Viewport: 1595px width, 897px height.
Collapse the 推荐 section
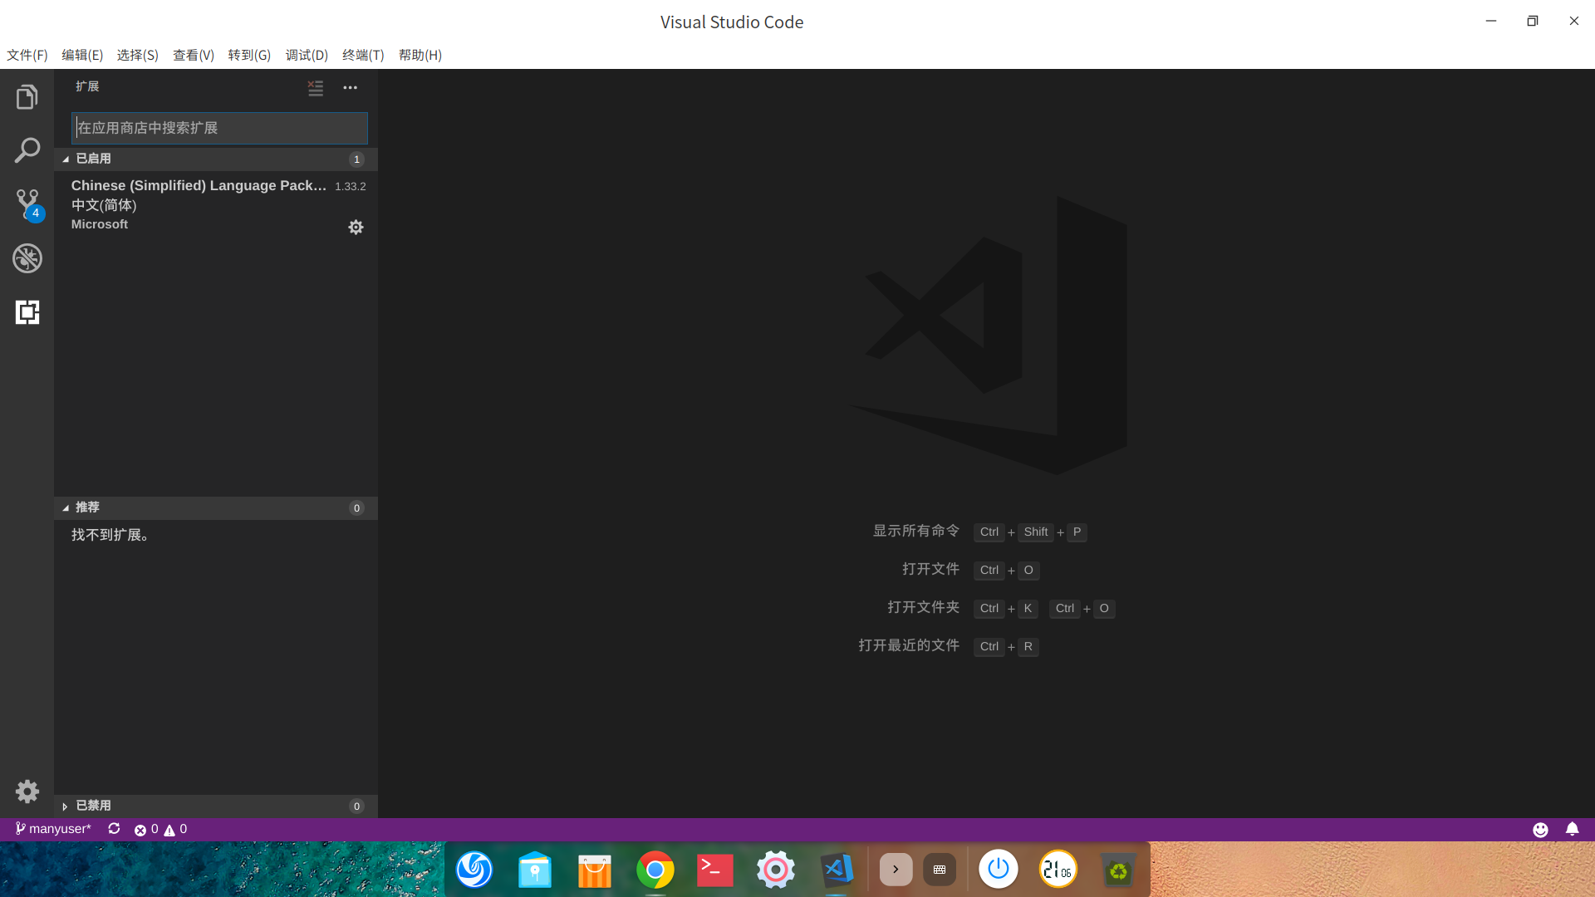(87, 507)
